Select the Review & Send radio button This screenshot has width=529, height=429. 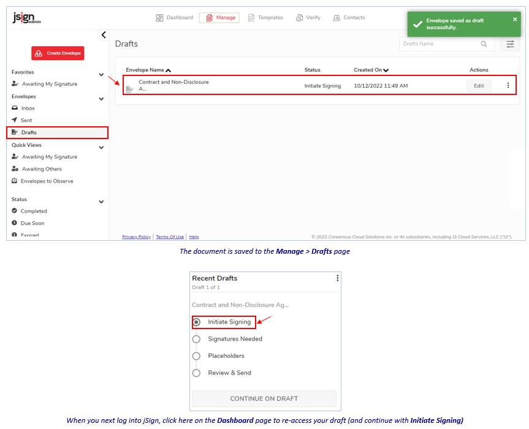[x=196, y=373]
